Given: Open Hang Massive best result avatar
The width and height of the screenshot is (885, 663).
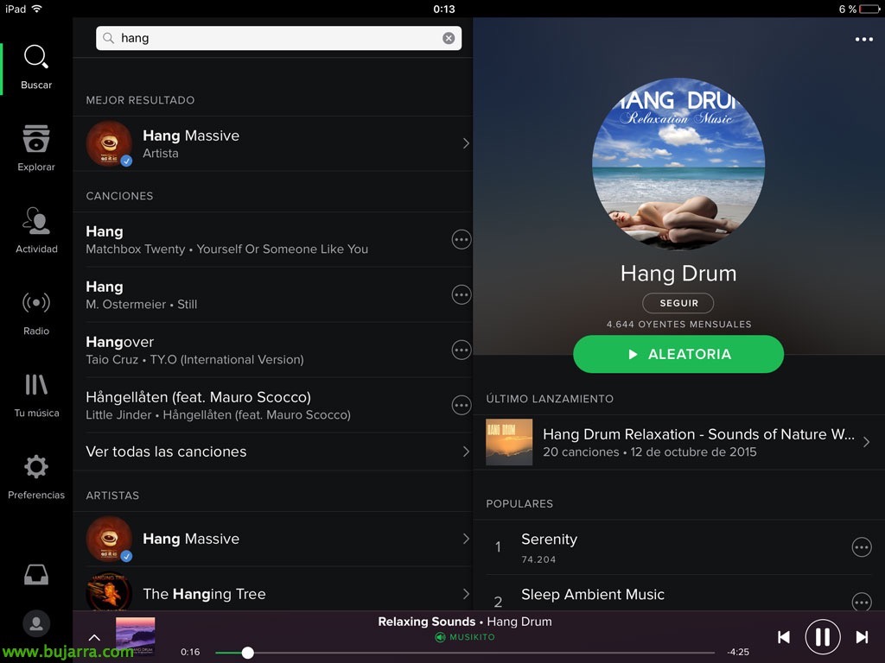Looking at the screenshot, I should point(109,143).
